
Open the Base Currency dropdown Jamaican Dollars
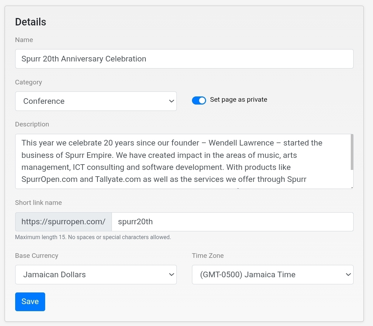pos(96,274)
